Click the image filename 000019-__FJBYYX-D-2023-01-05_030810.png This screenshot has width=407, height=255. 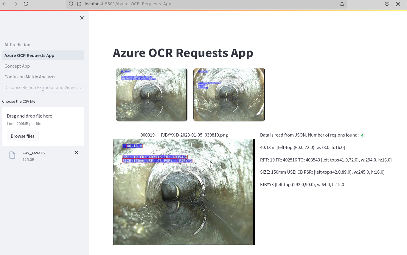[184, 135]
